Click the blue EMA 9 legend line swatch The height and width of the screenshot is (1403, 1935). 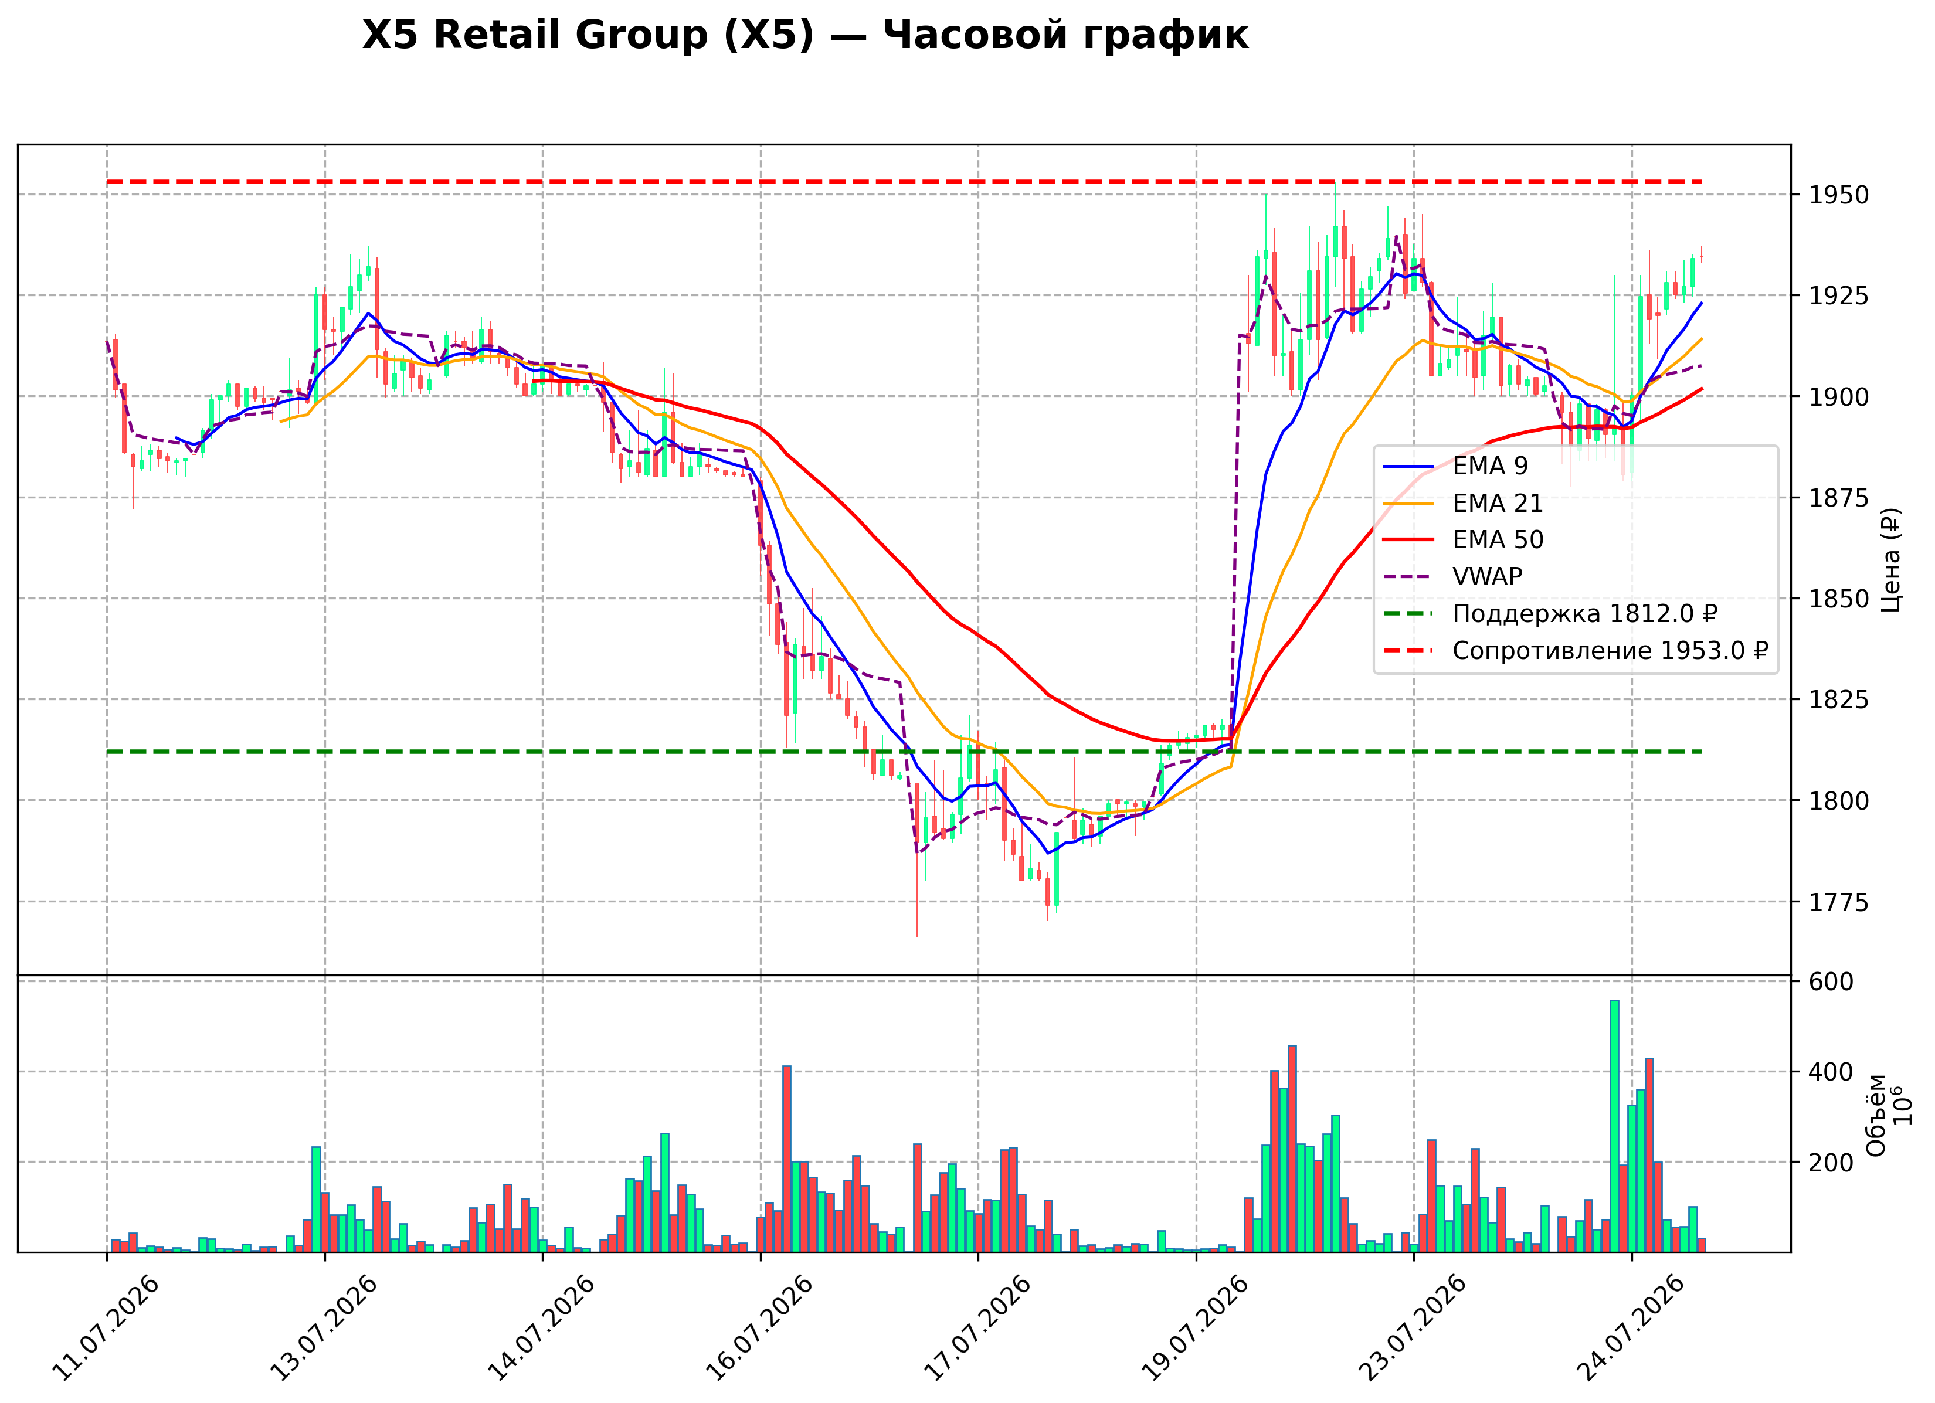point(1408,467)
